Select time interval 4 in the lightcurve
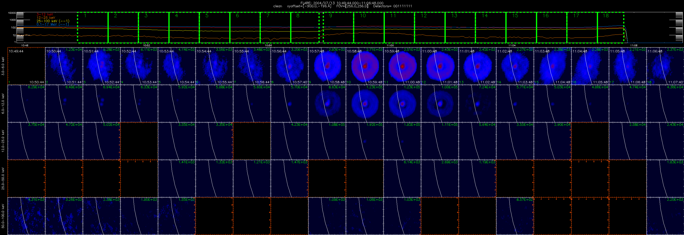The height and width of the screenshot is (235, 684). 184,27
